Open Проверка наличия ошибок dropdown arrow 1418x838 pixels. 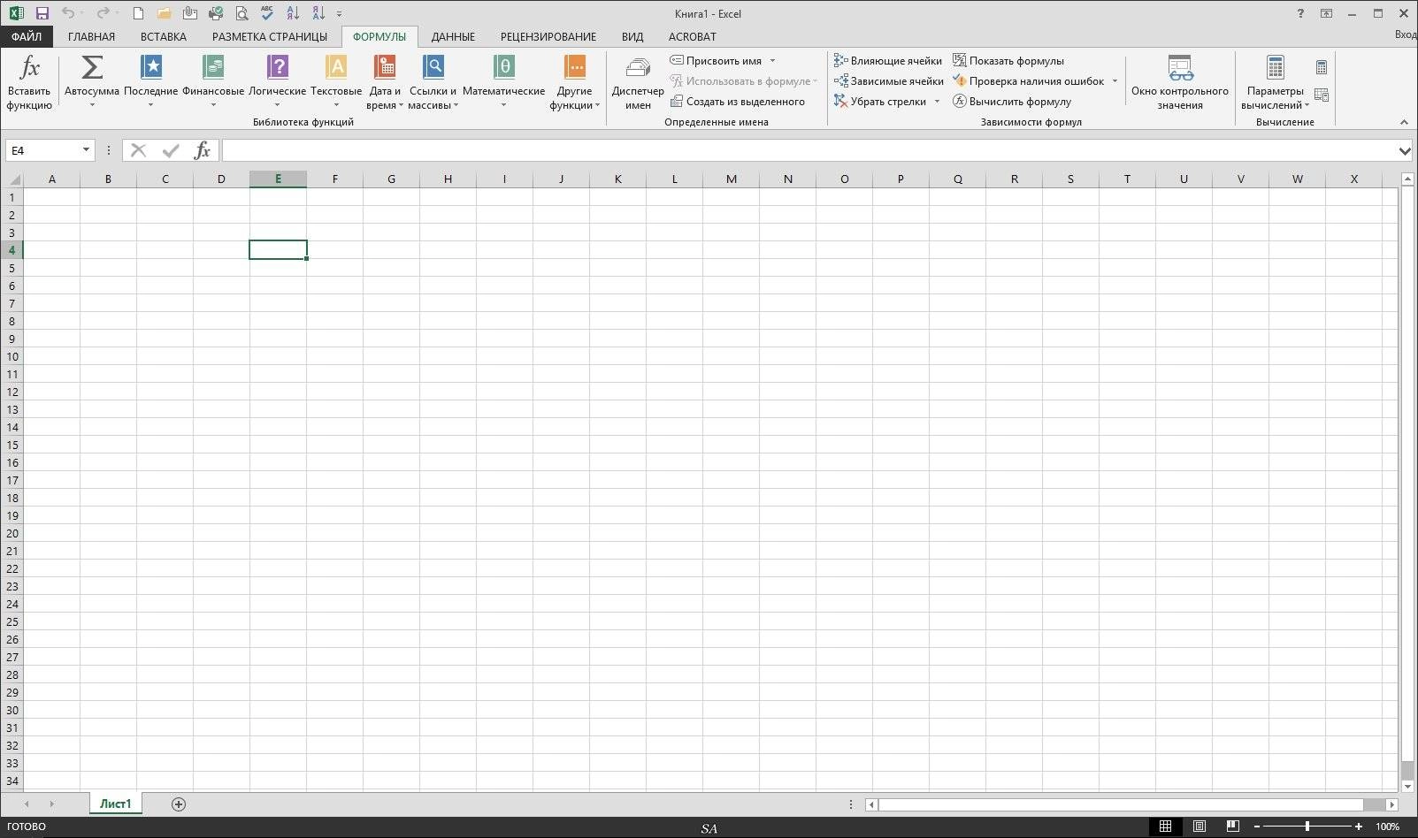point(1115,81)
